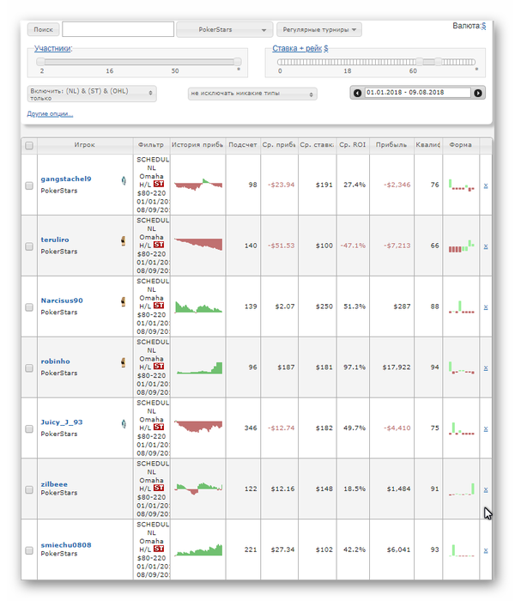Click the ST icon in gangstachel9 filter cell
The image size is (515, 601).
coord(159,184)
